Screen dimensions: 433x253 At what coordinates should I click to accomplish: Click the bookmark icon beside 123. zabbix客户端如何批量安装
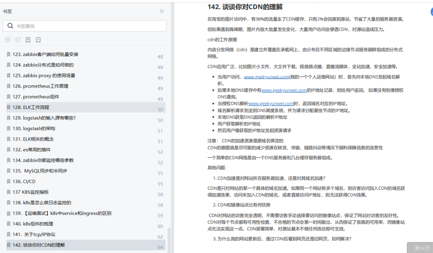pos(8,54)
